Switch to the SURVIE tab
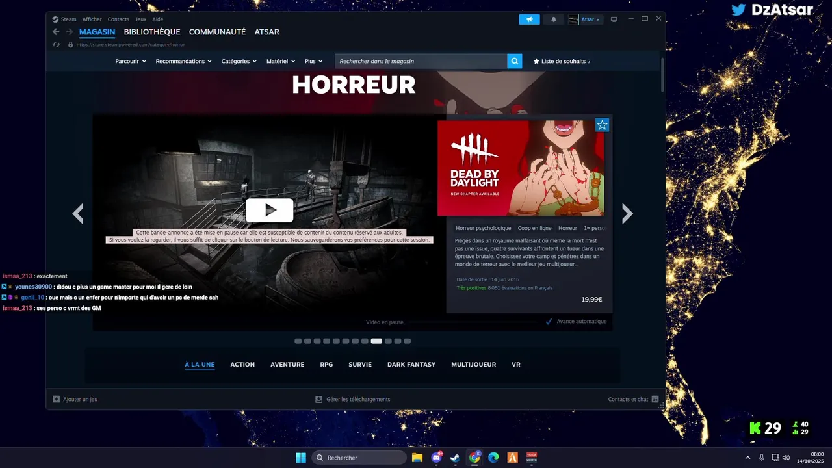Image resolution: width=832 pixels, height=468 pixels. click(x=360, y=365)
